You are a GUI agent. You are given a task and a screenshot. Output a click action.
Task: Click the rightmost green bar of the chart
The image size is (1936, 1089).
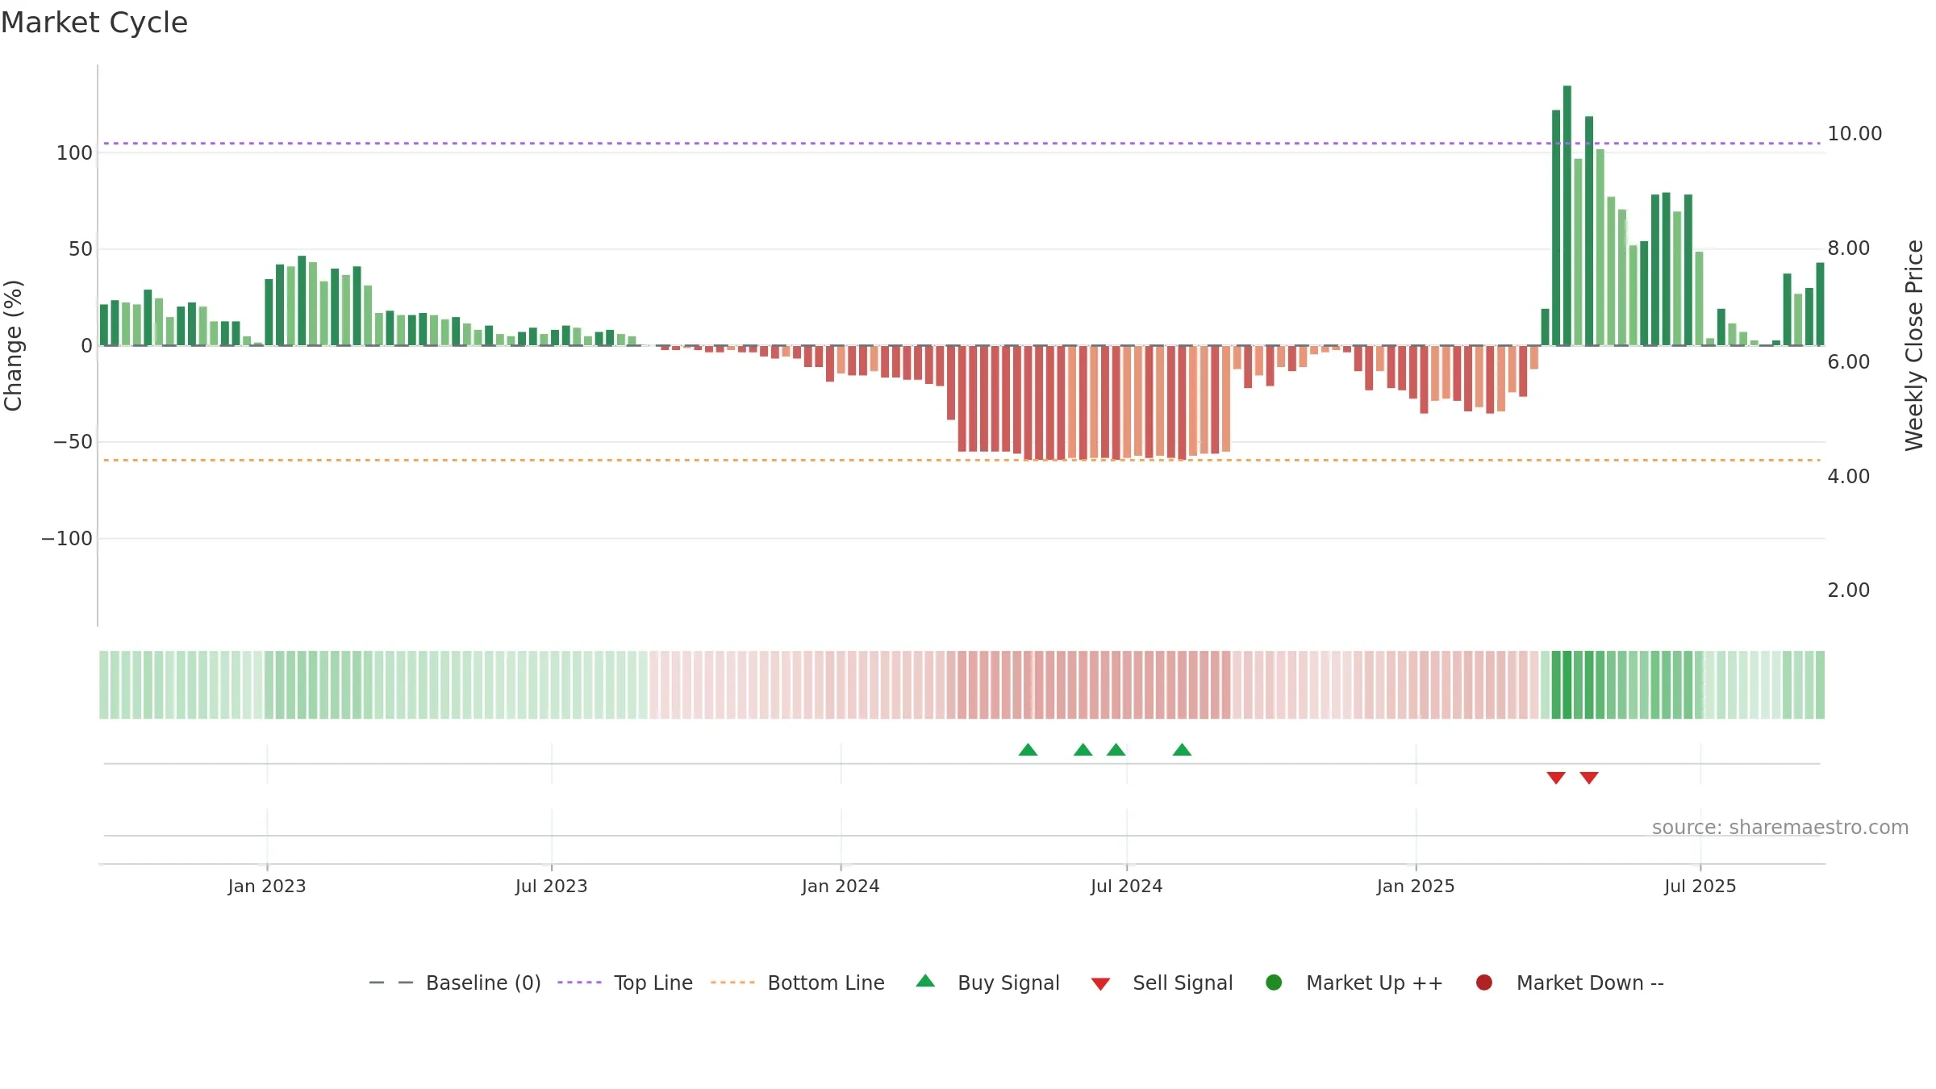point(1820,304)
